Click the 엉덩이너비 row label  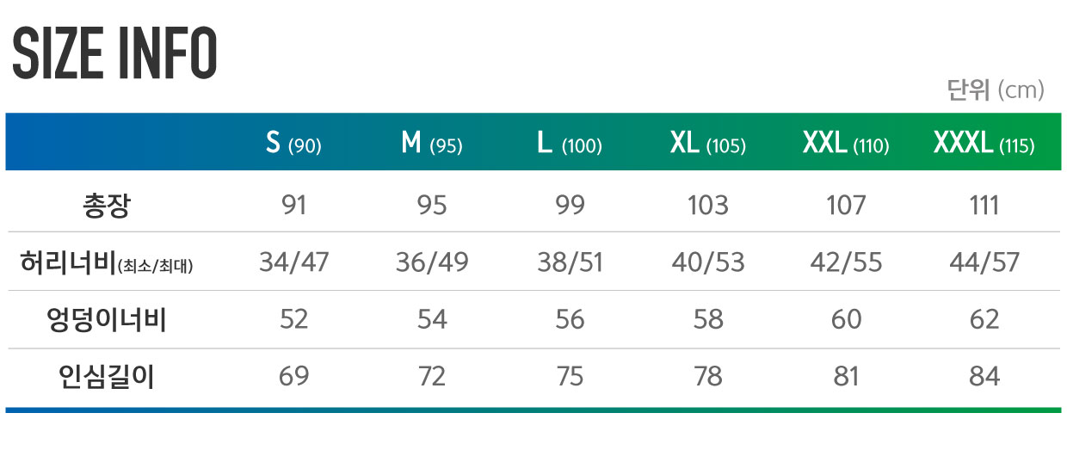coord(106,319)
